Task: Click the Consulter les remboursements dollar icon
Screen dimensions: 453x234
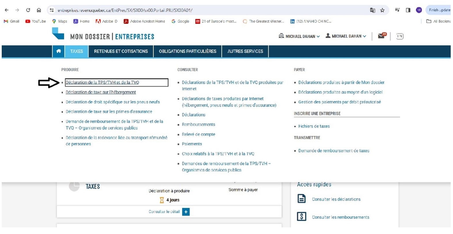Action: click(x=301, y=217)
